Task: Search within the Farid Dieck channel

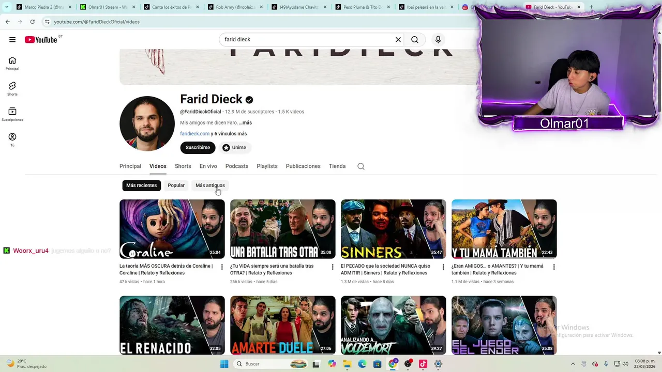Action: click(x=361, y=166)
